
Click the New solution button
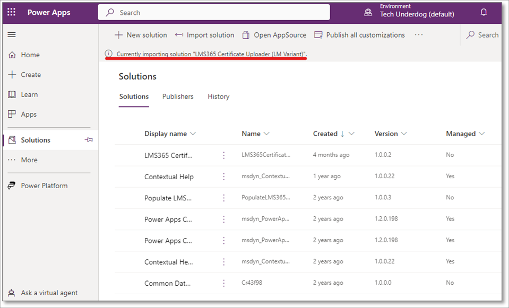(x=141, y=35)
